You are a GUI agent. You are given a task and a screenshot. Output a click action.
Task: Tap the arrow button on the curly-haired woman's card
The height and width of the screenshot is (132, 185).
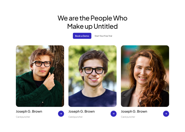click(x=166, y=114)
